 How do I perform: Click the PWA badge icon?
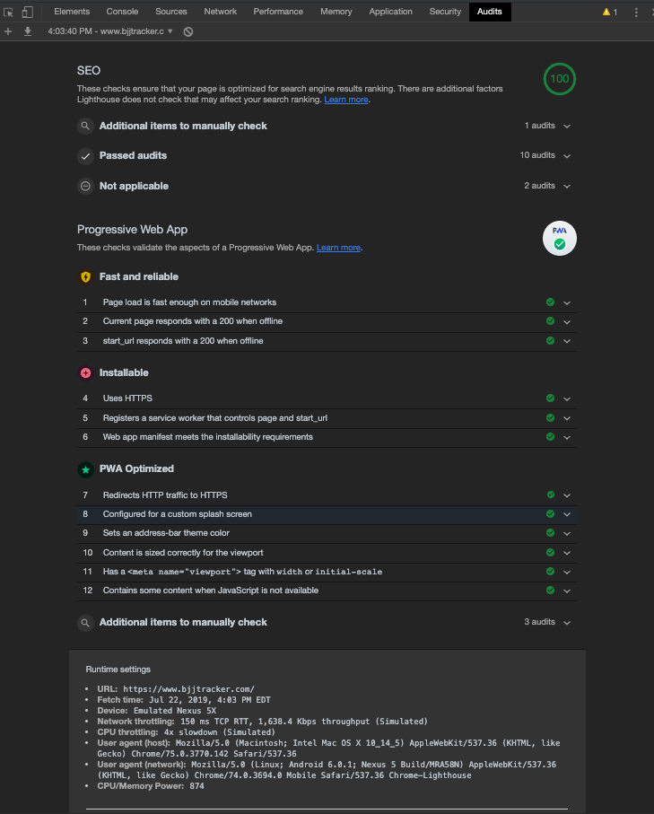click(559, 238)
